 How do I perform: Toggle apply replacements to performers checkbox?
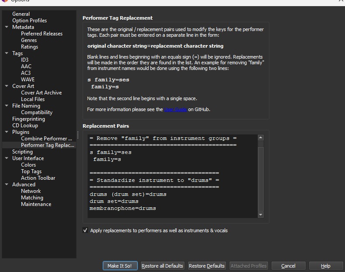[x=85, y=230]
